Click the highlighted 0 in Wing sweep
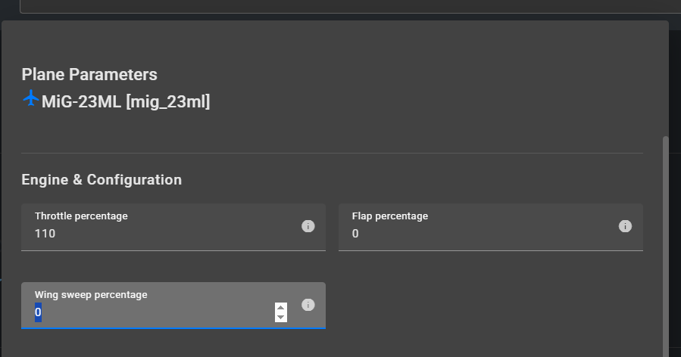The width and height of the screenshot is (681, 357). click(x=38, y=312)
